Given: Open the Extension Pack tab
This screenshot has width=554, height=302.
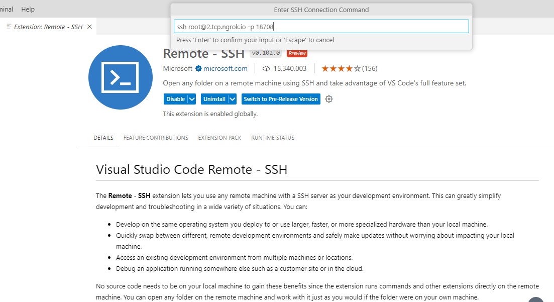Looking at the screenshot, I should tap(220, 138).
